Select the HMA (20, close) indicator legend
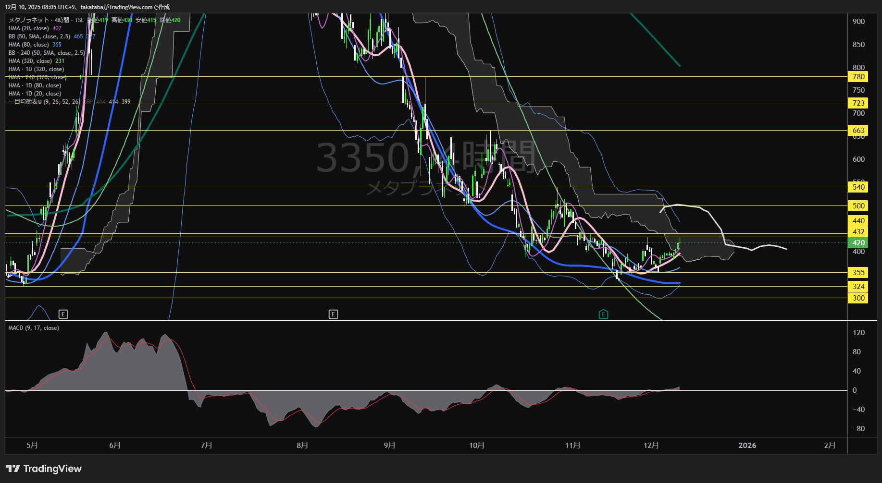Screen dimensions: 882x483 coord(29,28)
